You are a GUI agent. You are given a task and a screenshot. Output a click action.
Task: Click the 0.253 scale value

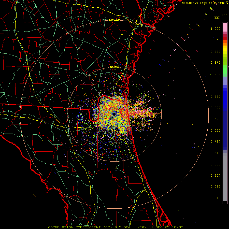pos(216,187)
